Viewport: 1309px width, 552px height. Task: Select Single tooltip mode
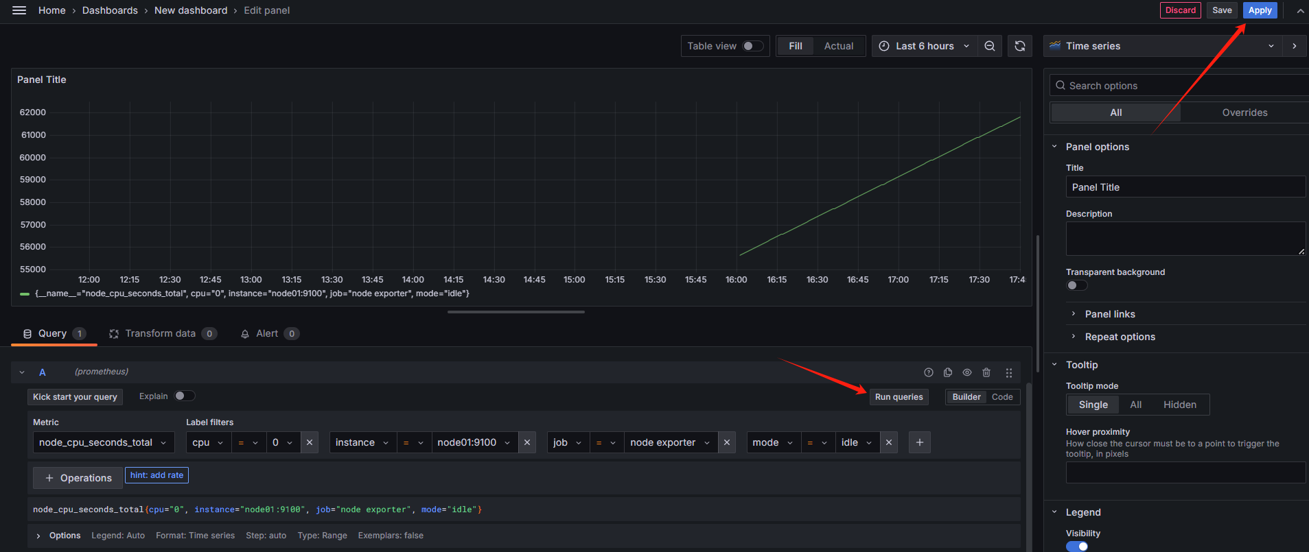[x=1093, y=405]
